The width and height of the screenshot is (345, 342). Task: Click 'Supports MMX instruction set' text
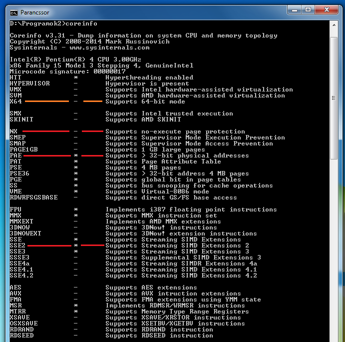tap(161, 215)
